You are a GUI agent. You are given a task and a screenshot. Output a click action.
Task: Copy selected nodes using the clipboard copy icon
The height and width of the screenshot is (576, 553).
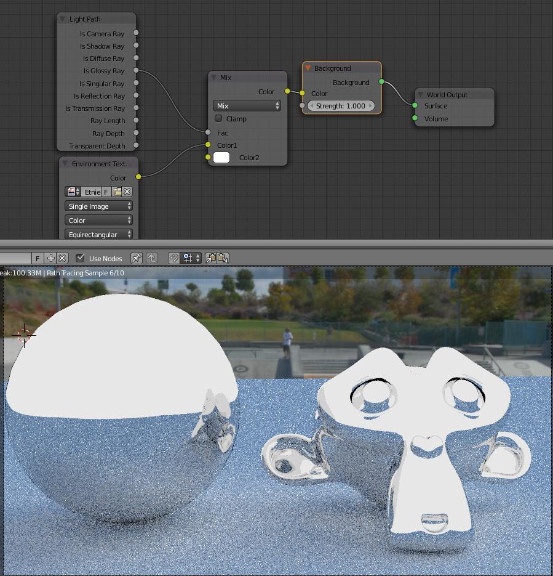pyautogui.click(x=210, y=258)
